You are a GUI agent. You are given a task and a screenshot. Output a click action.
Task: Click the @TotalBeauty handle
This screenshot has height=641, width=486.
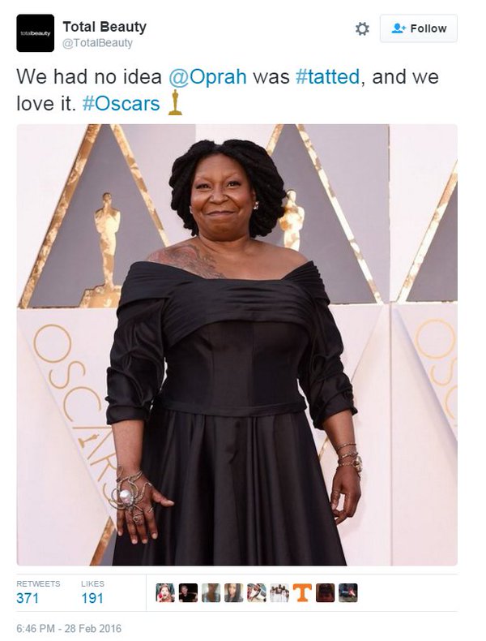[x=97, y=43]
